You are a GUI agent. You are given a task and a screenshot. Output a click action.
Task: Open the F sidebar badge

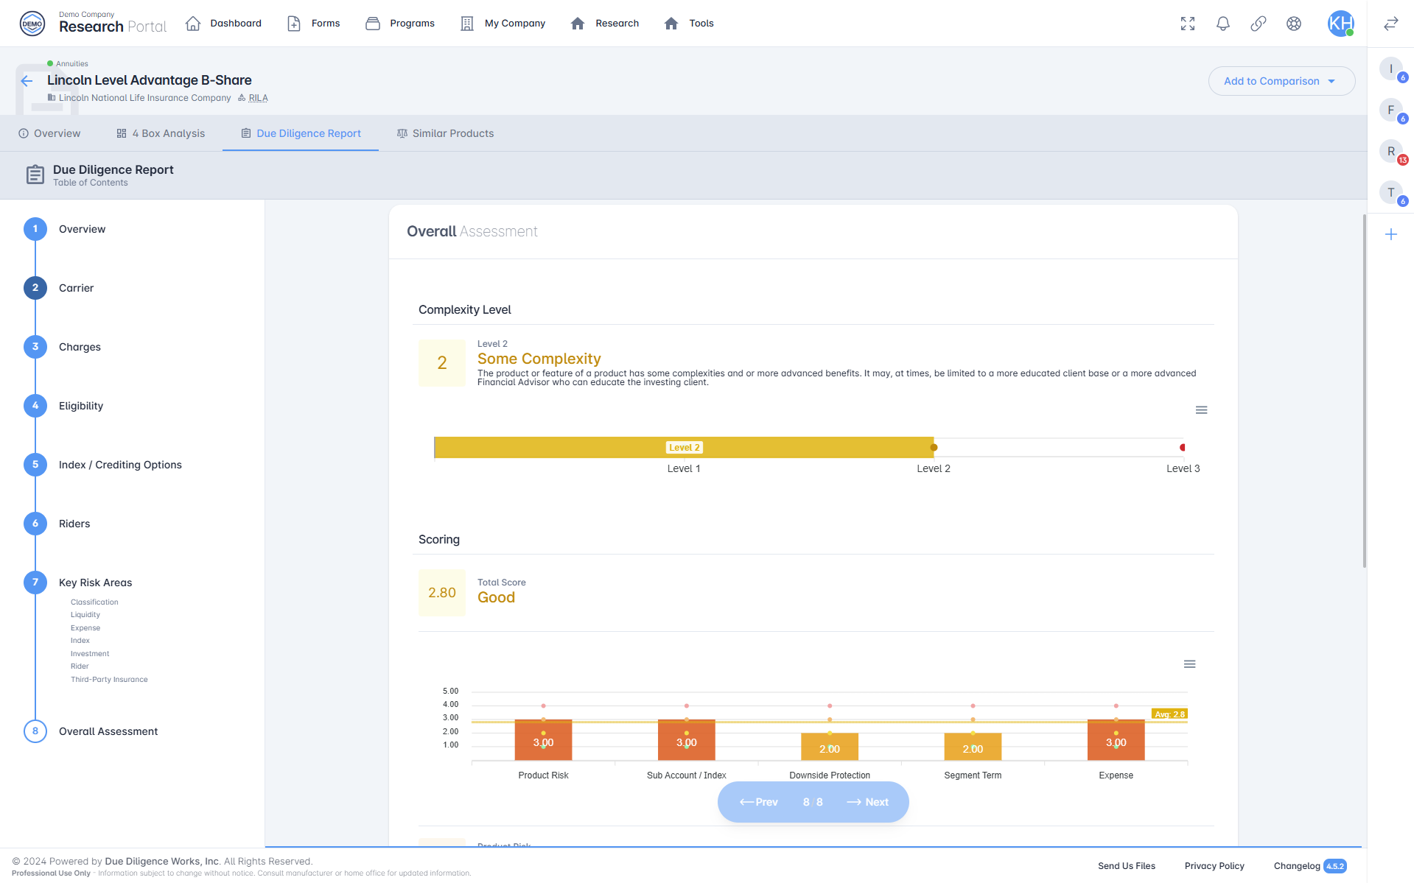pyautogui.click(x=1391, y=110)
